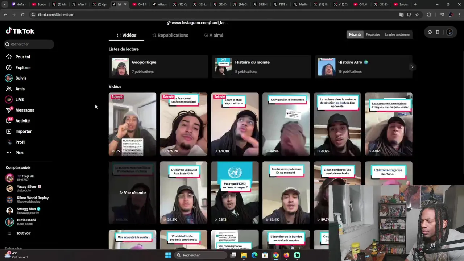Open the Geopolitique playlist
Screen dimensions: 464x261
[x=158, y=67]
